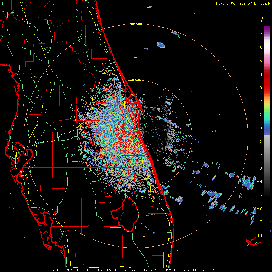Click the 2 value on the dB scale

coord(261,101)
